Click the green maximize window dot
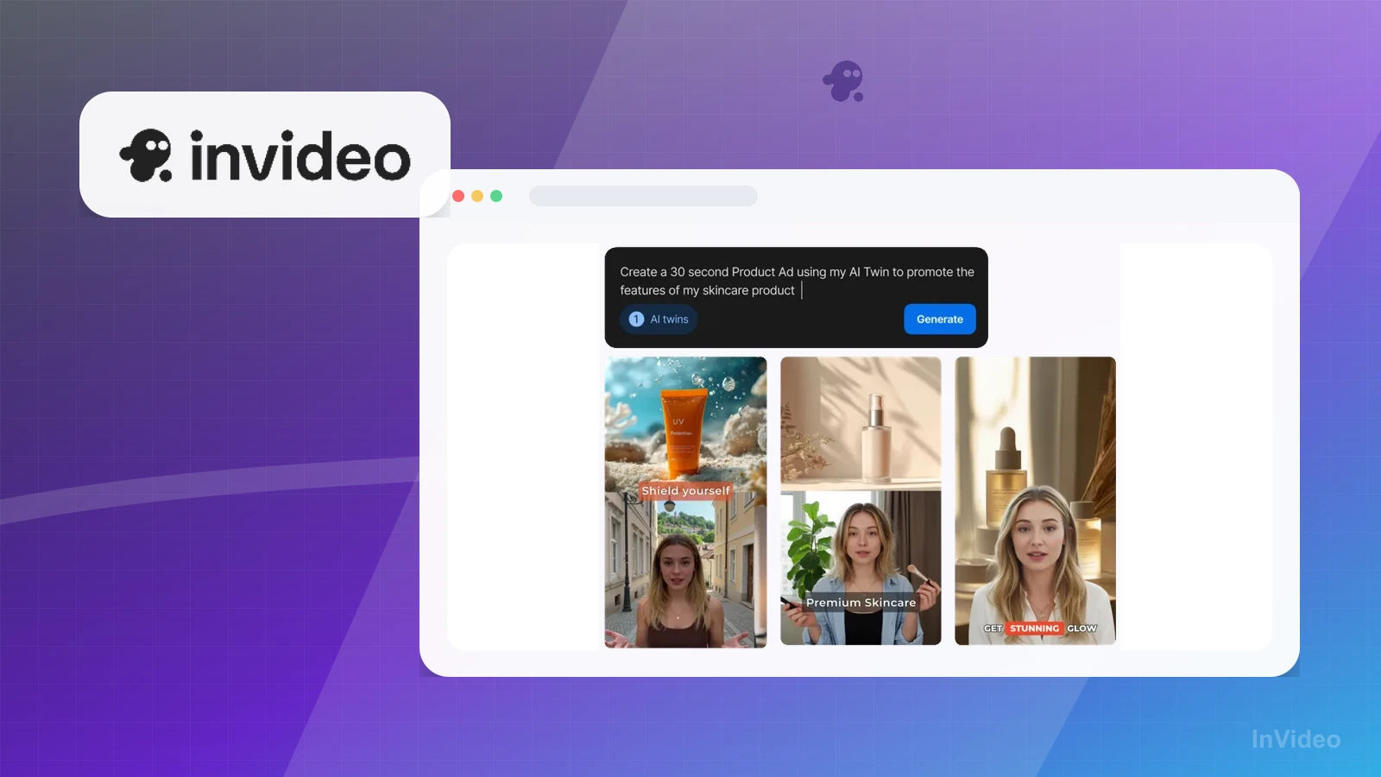Viewport: 1381px width, 777px height. (496, 196)
